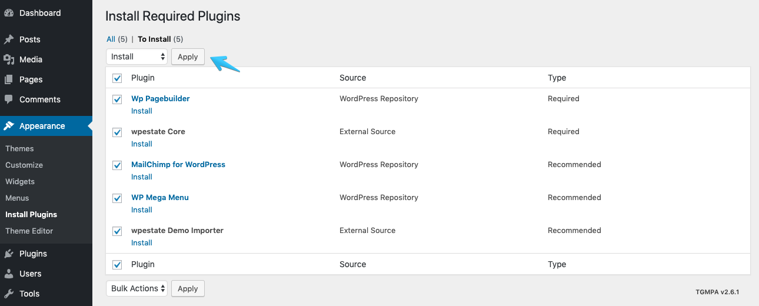Image resolution: width=759 pixels, height=306 pixels.
Task: Click the bottom Apply button
Action: (188, 288)
